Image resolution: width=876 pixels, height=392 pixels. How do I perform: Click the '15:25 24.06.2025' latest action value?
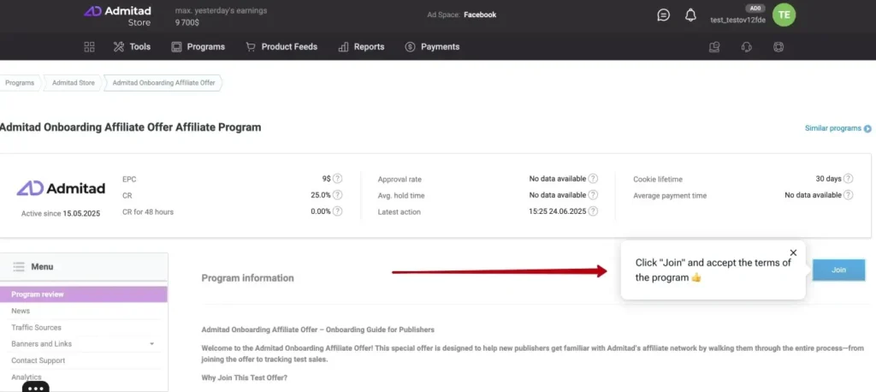(x=558, y=211)
